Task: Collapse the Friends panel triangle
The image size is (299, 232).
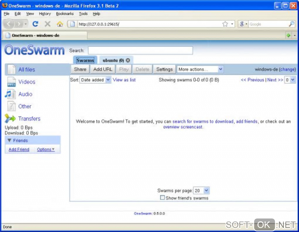Action: [x=9, y=140]
